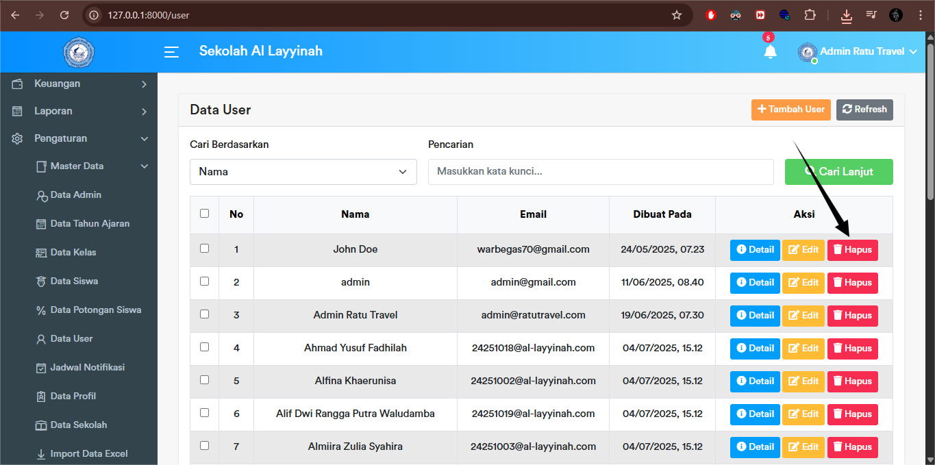Open Data Siswa in sidebar
Image resolution: width=935 pixels, height=465 pixels.
74,281
